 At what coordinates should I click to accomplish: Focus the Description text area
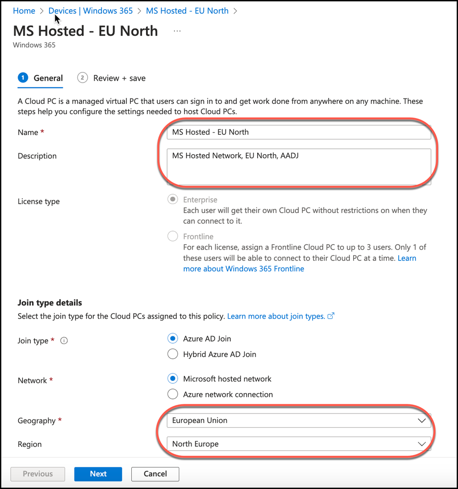(299, 167)
